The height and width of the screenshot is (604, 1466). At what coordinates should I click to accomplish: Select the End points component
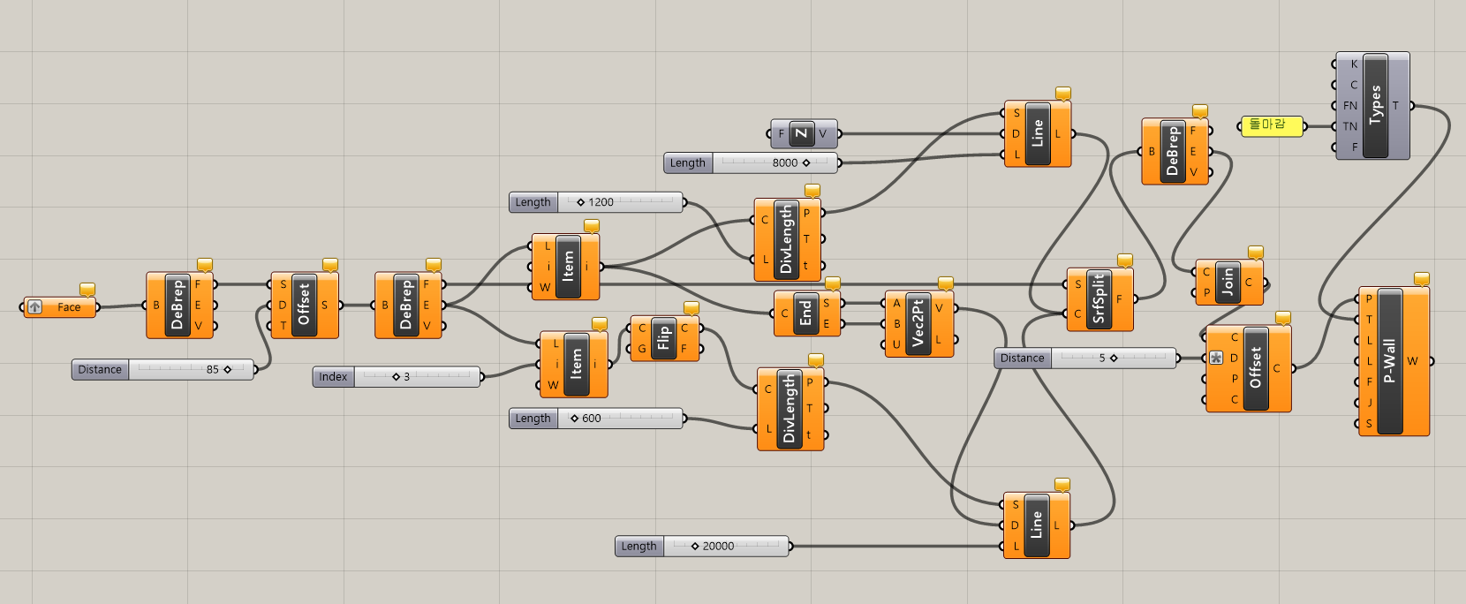(805, 313)
